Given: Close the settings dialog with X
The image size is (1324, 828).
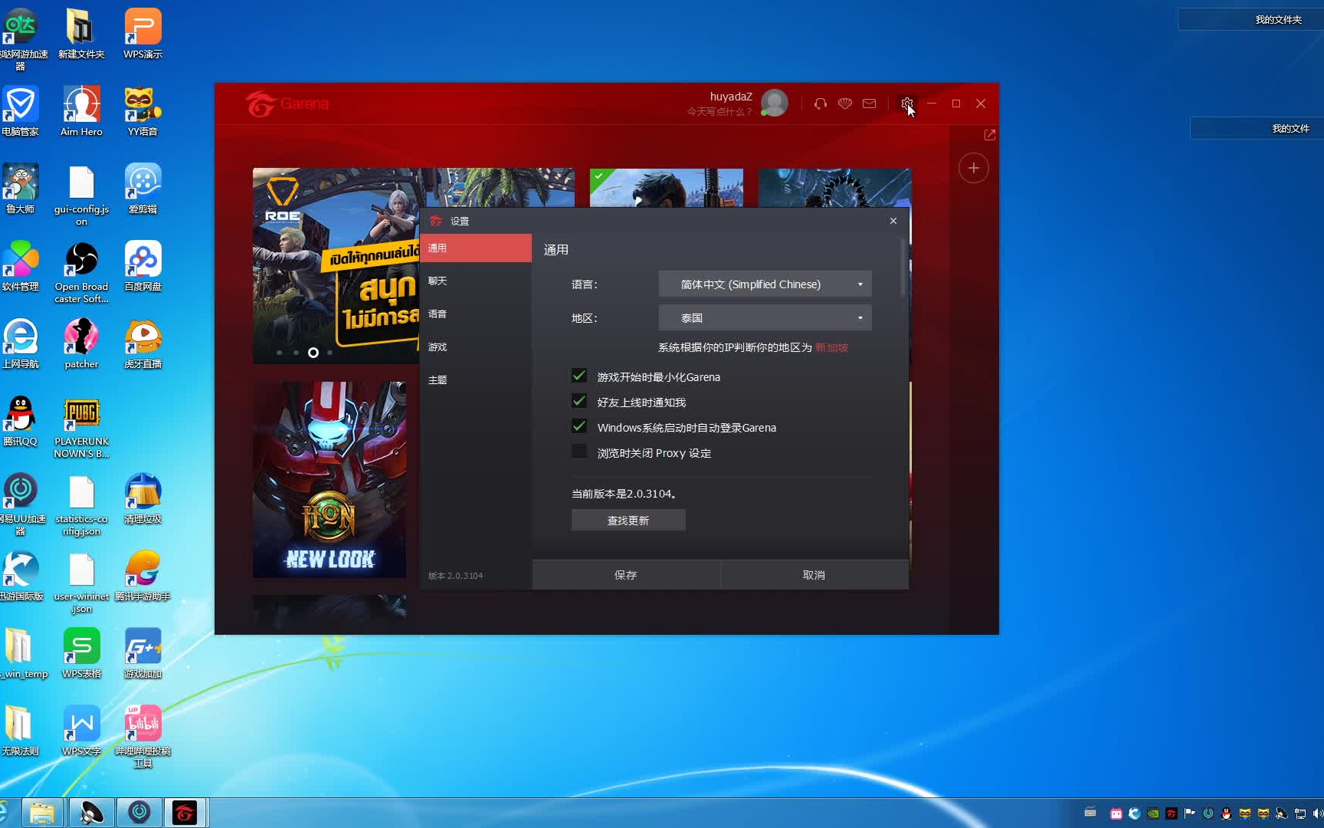Looking at the screenshot, I should point(893,221).
